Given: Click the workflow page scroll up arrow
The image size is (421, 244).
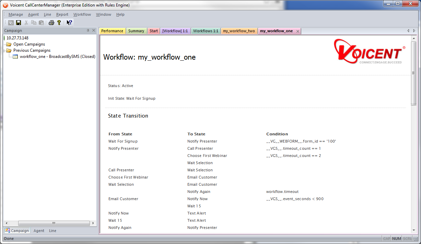Looking at the screenshot, I should click(x=413, y=39).
